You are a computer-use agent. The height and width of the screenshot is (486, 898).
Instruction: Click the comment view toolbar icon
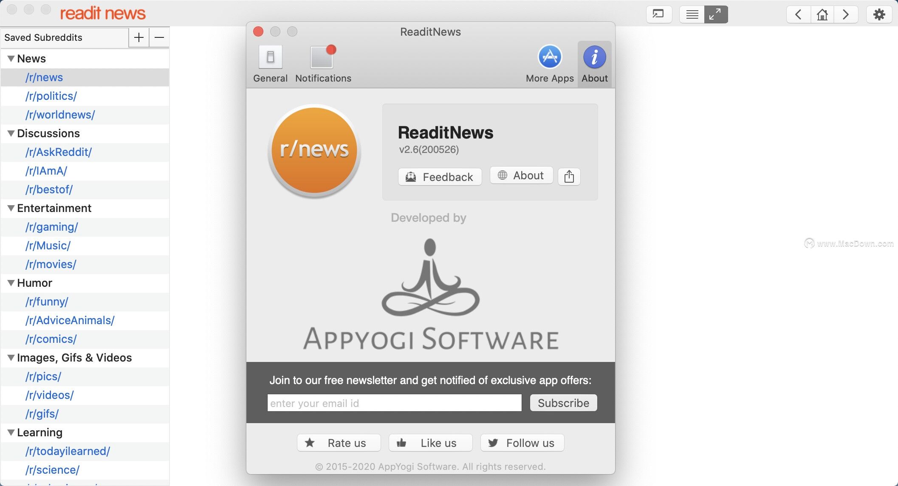click(658, 14)
